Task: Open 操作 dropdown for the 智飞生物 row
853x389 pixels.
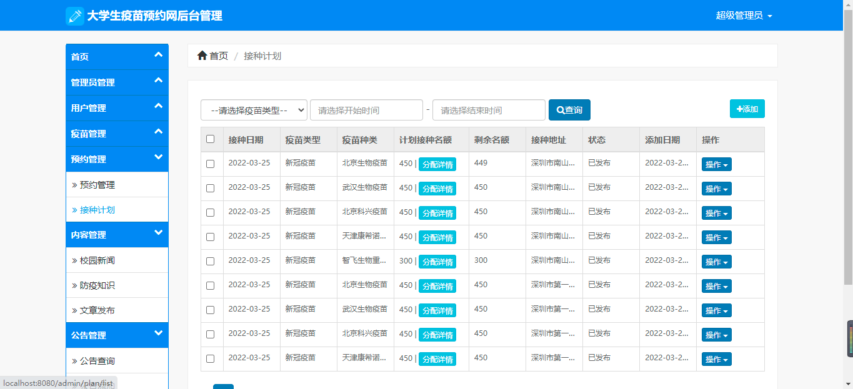Action: 717,262
